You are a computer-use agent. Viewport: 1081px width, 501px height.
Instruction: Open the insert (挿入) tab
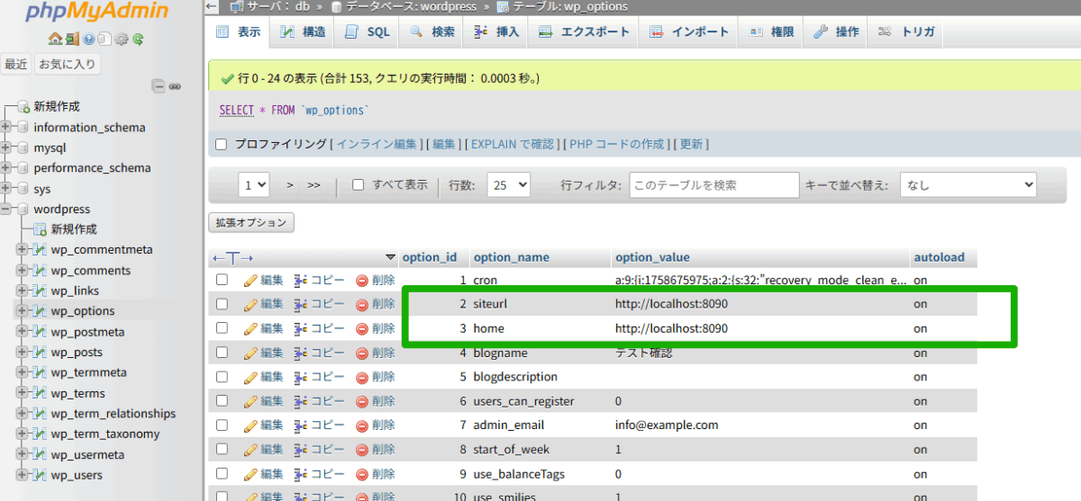click(x=496, y=31)
